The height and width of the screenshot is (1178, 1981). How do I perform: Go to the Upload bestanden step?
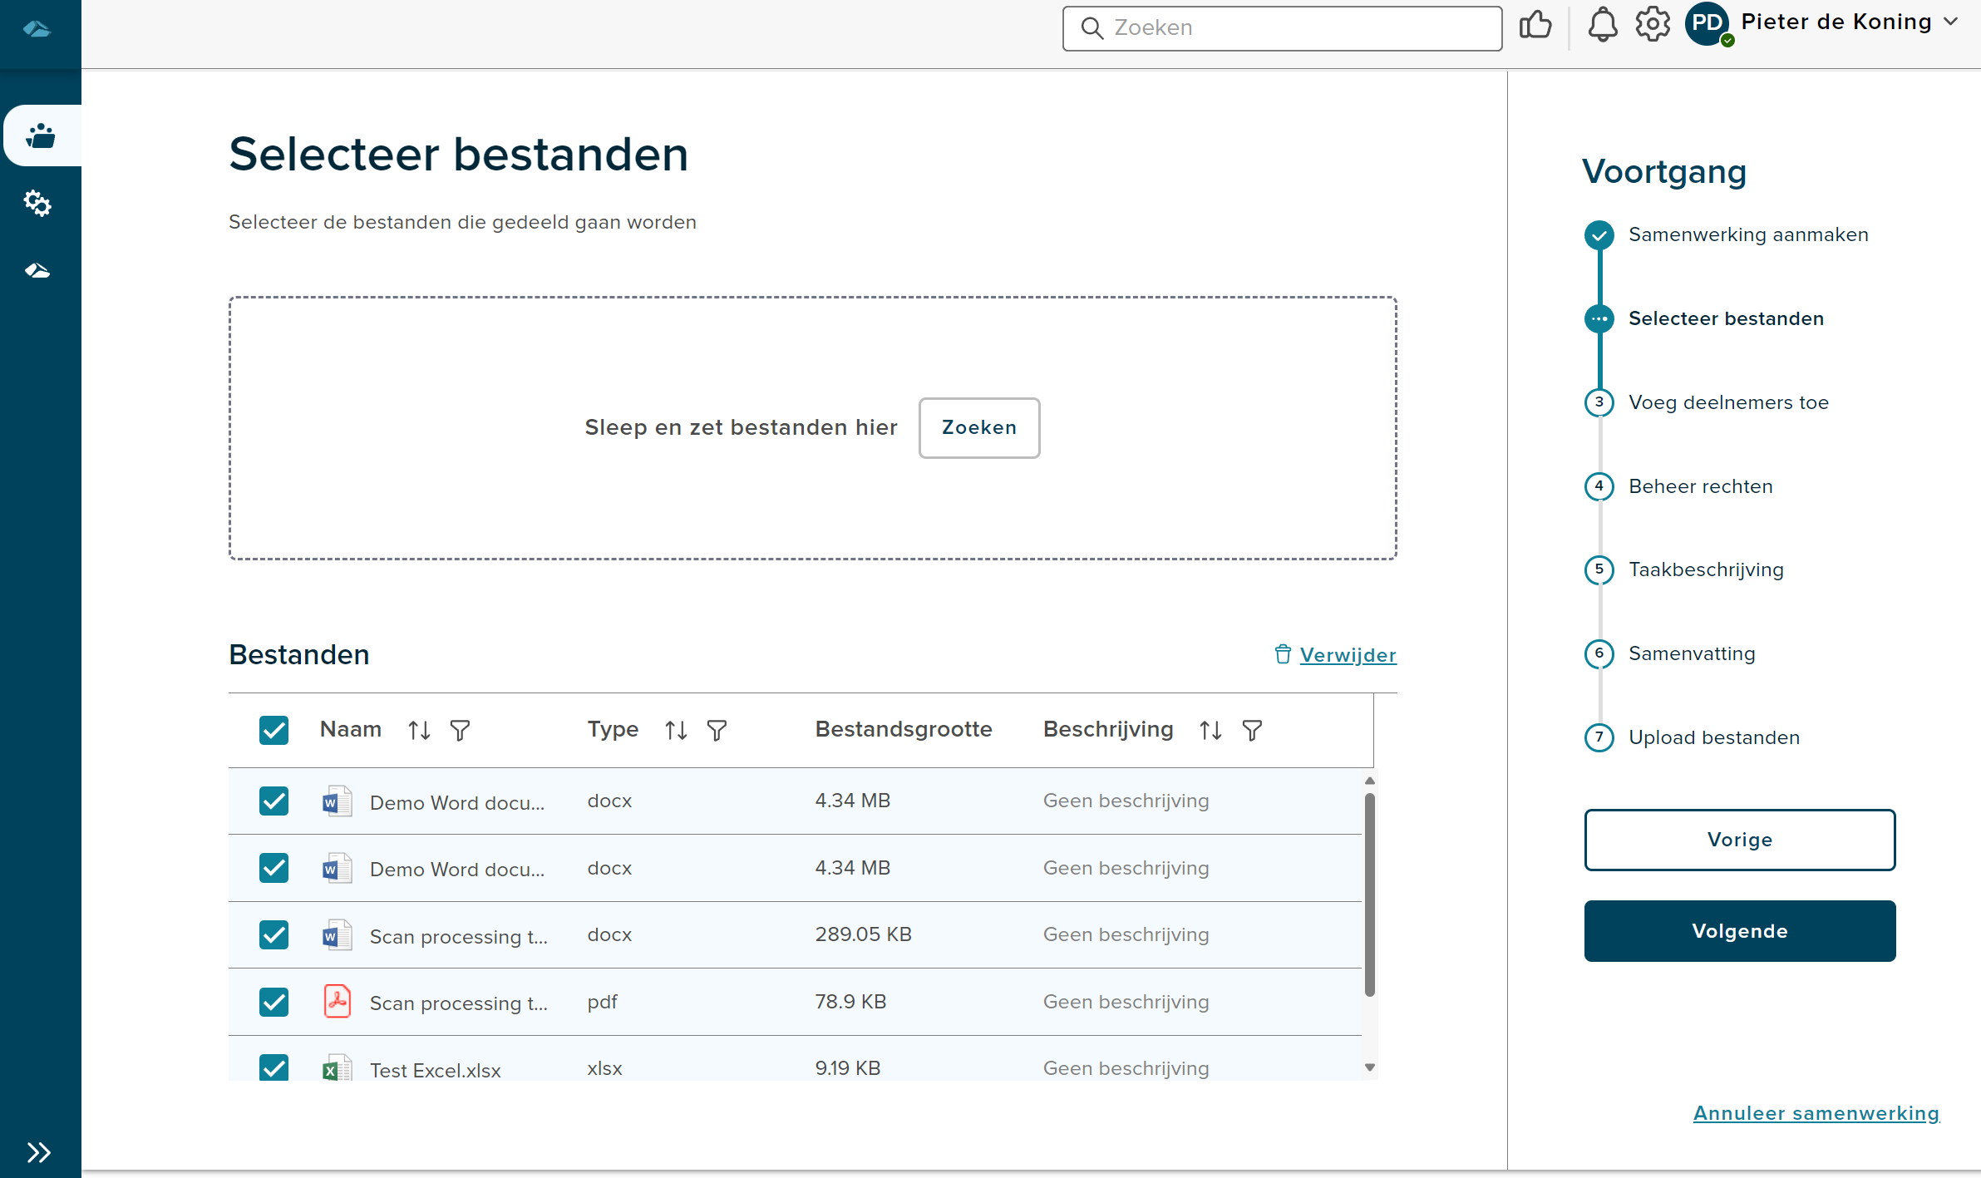1714,737
